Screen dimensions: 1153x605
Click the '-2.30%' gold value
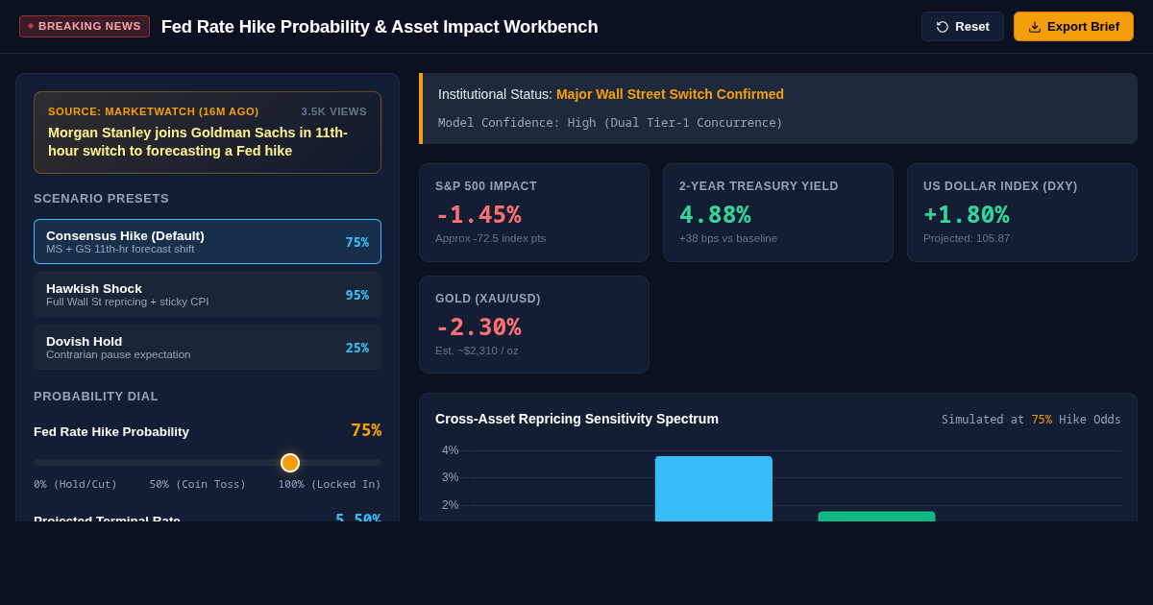478,327
